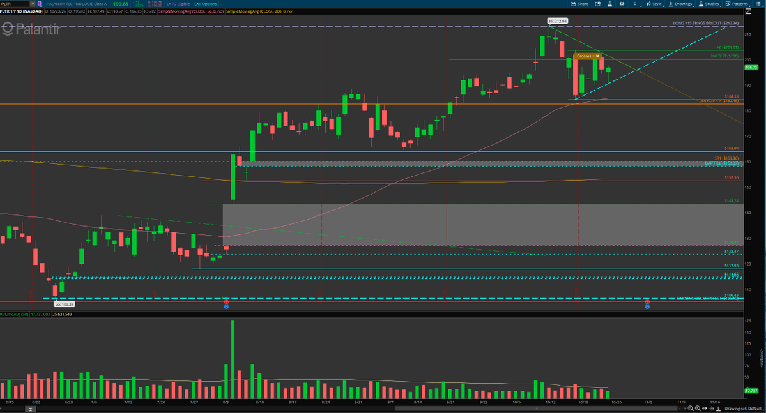The height and width of the screenshot is (413, 766).
Task: Click the red earnings marker near 11/2
Action: click(x=647, y=302)
